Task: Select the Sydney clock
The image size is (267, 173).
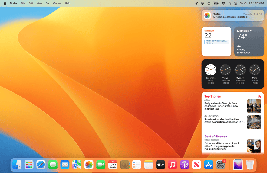Action: tap(240, 74)
